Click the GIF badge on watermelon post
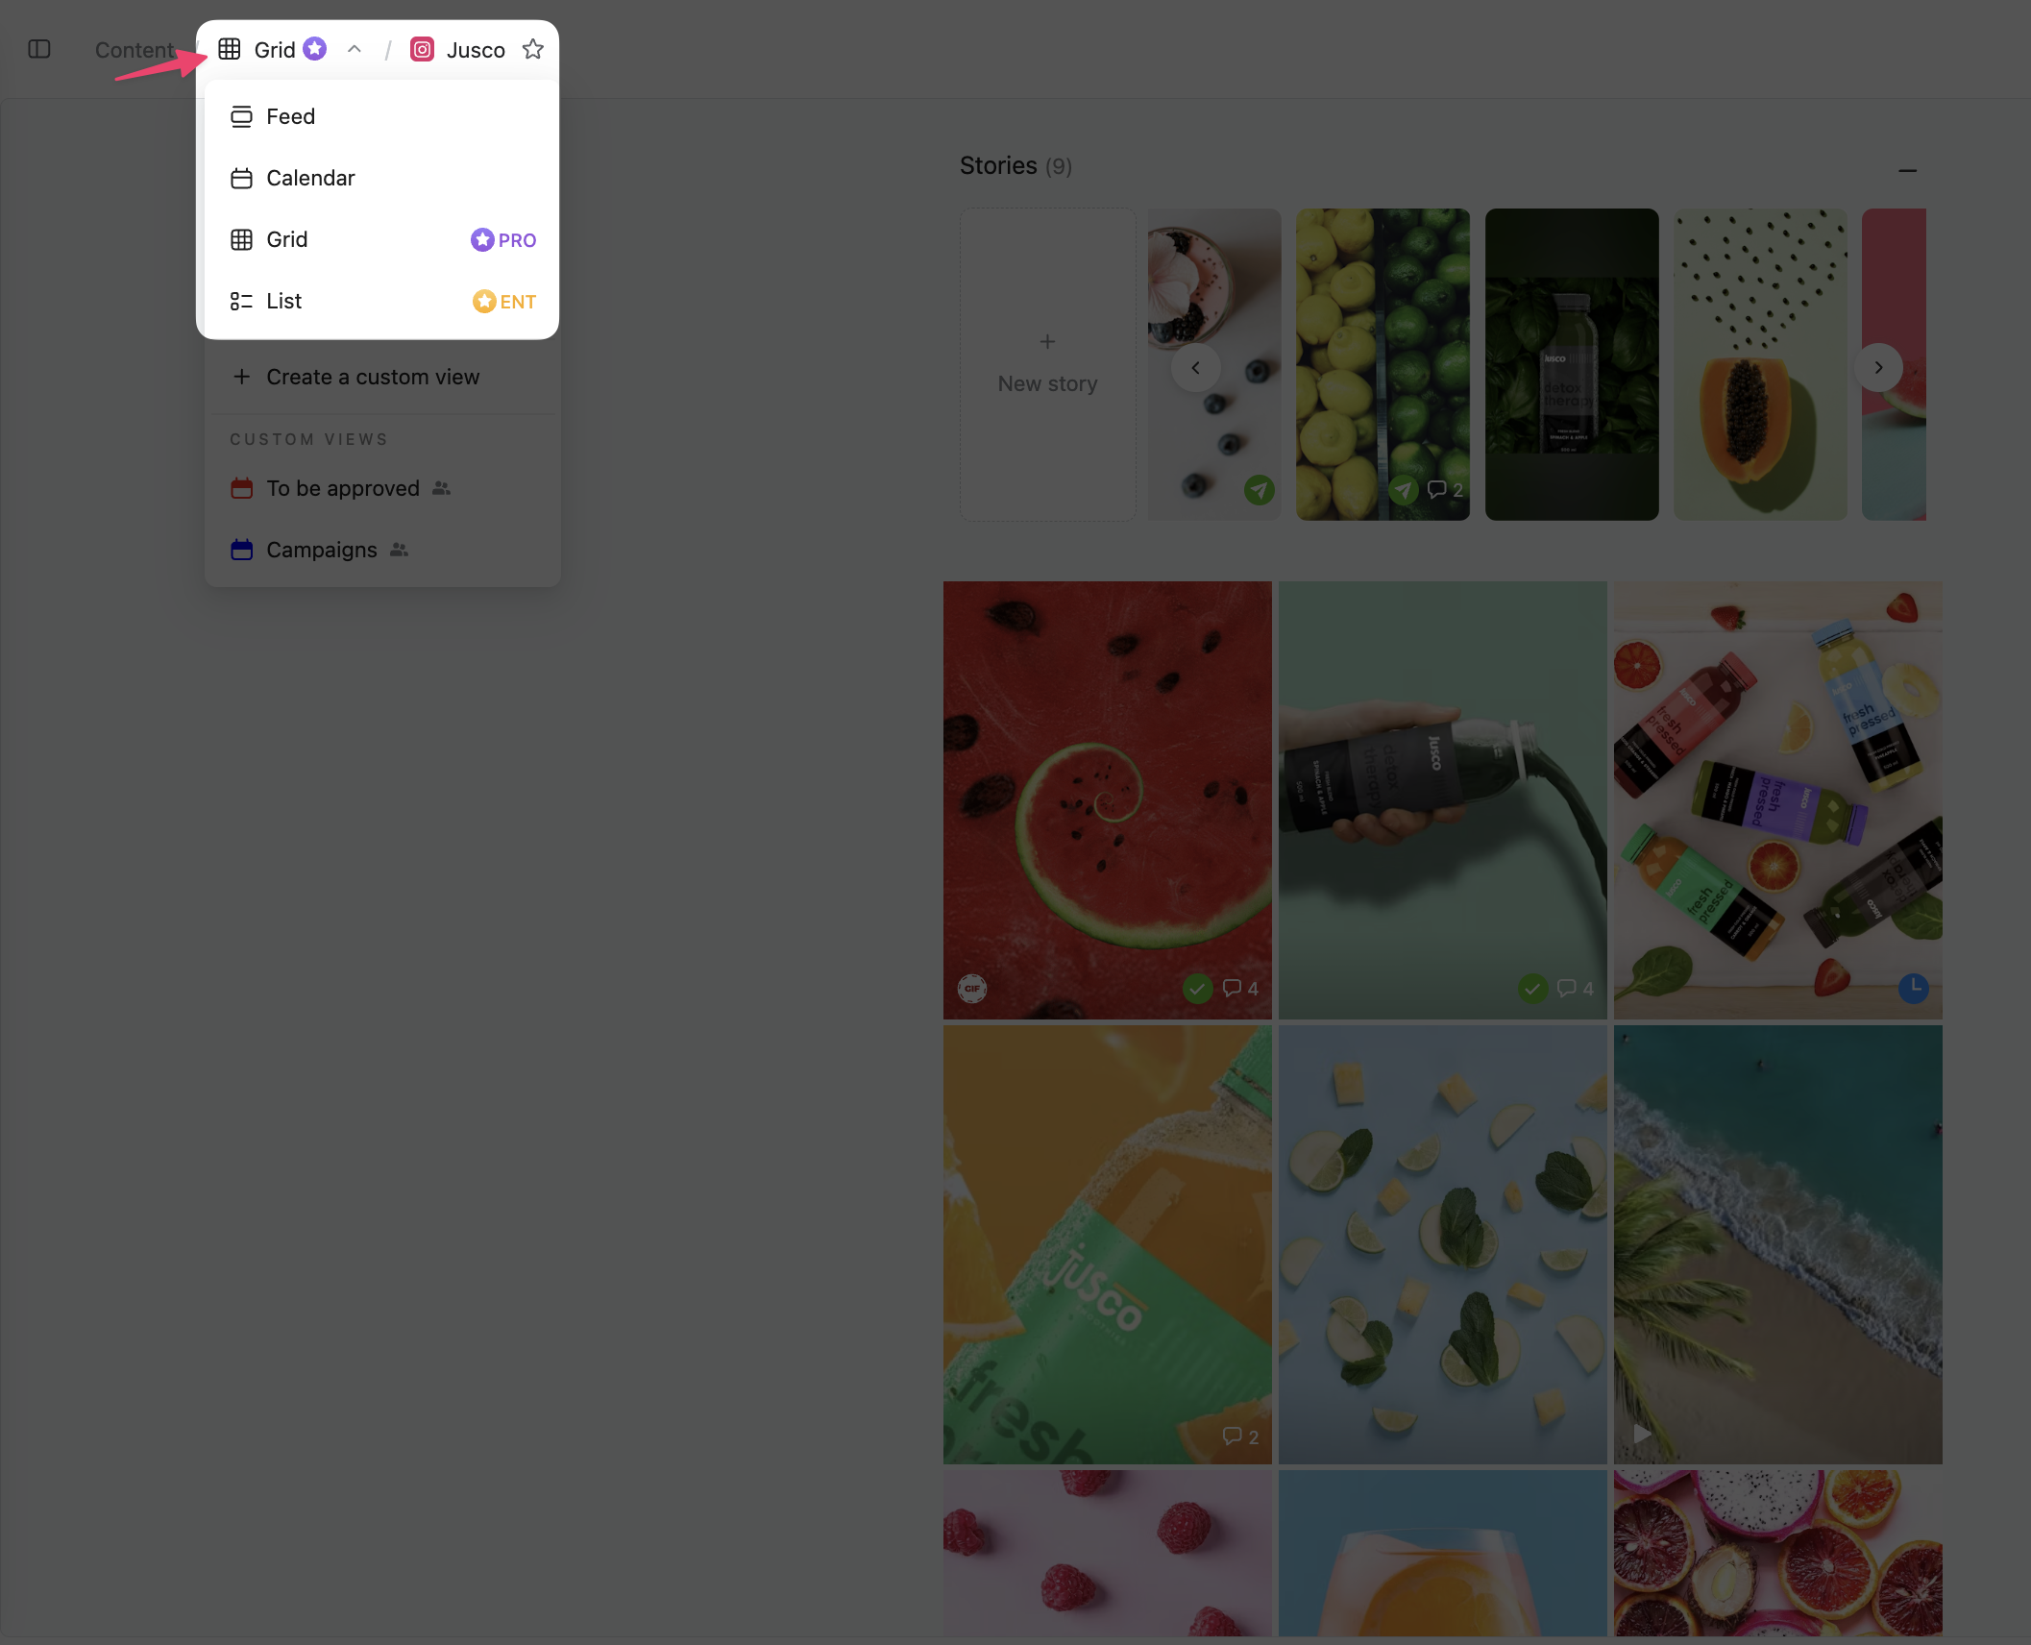 (x=972, y=988)
